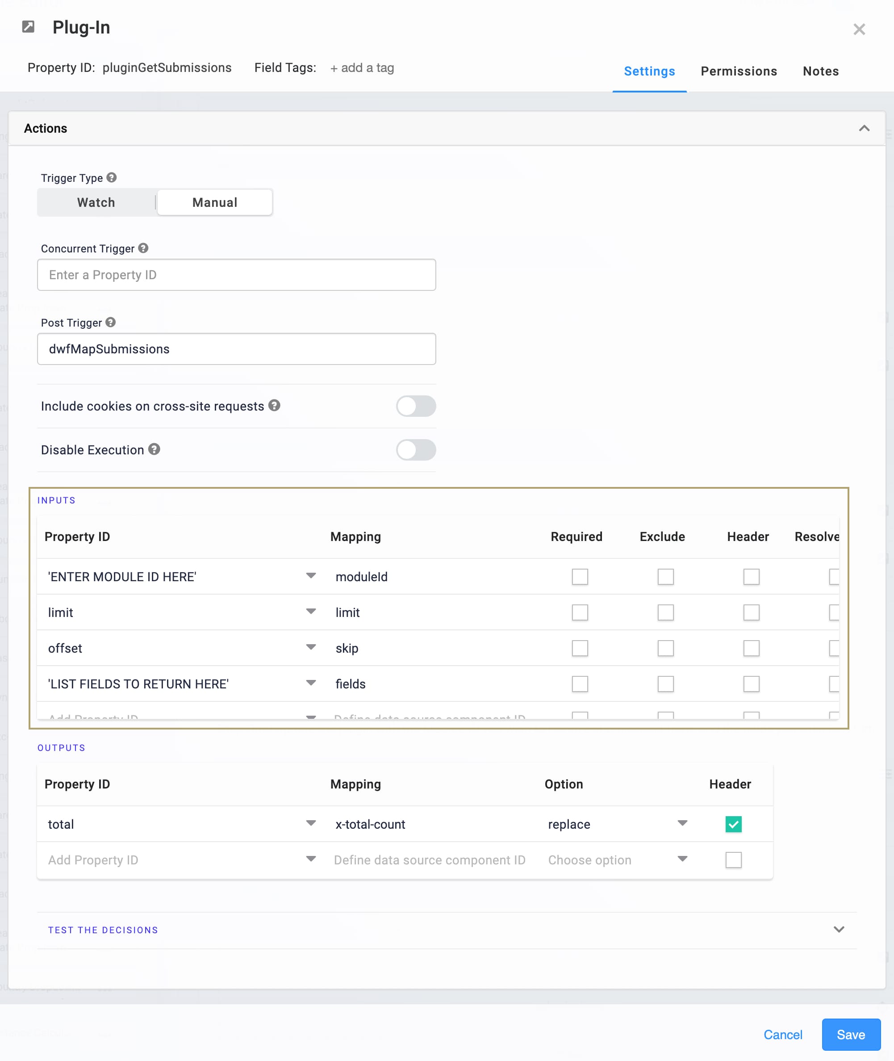Open the Notes tab

click(x=820, y=71)
